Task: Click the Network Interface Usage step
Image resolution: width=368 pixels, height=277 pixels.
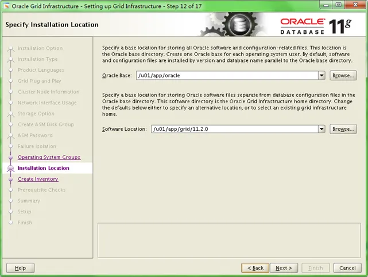Action: point(47,103)
